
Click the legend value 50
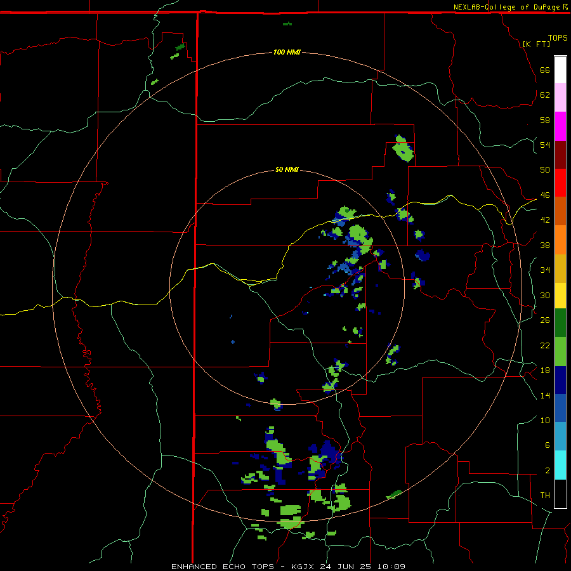click(x=545, y=169)
